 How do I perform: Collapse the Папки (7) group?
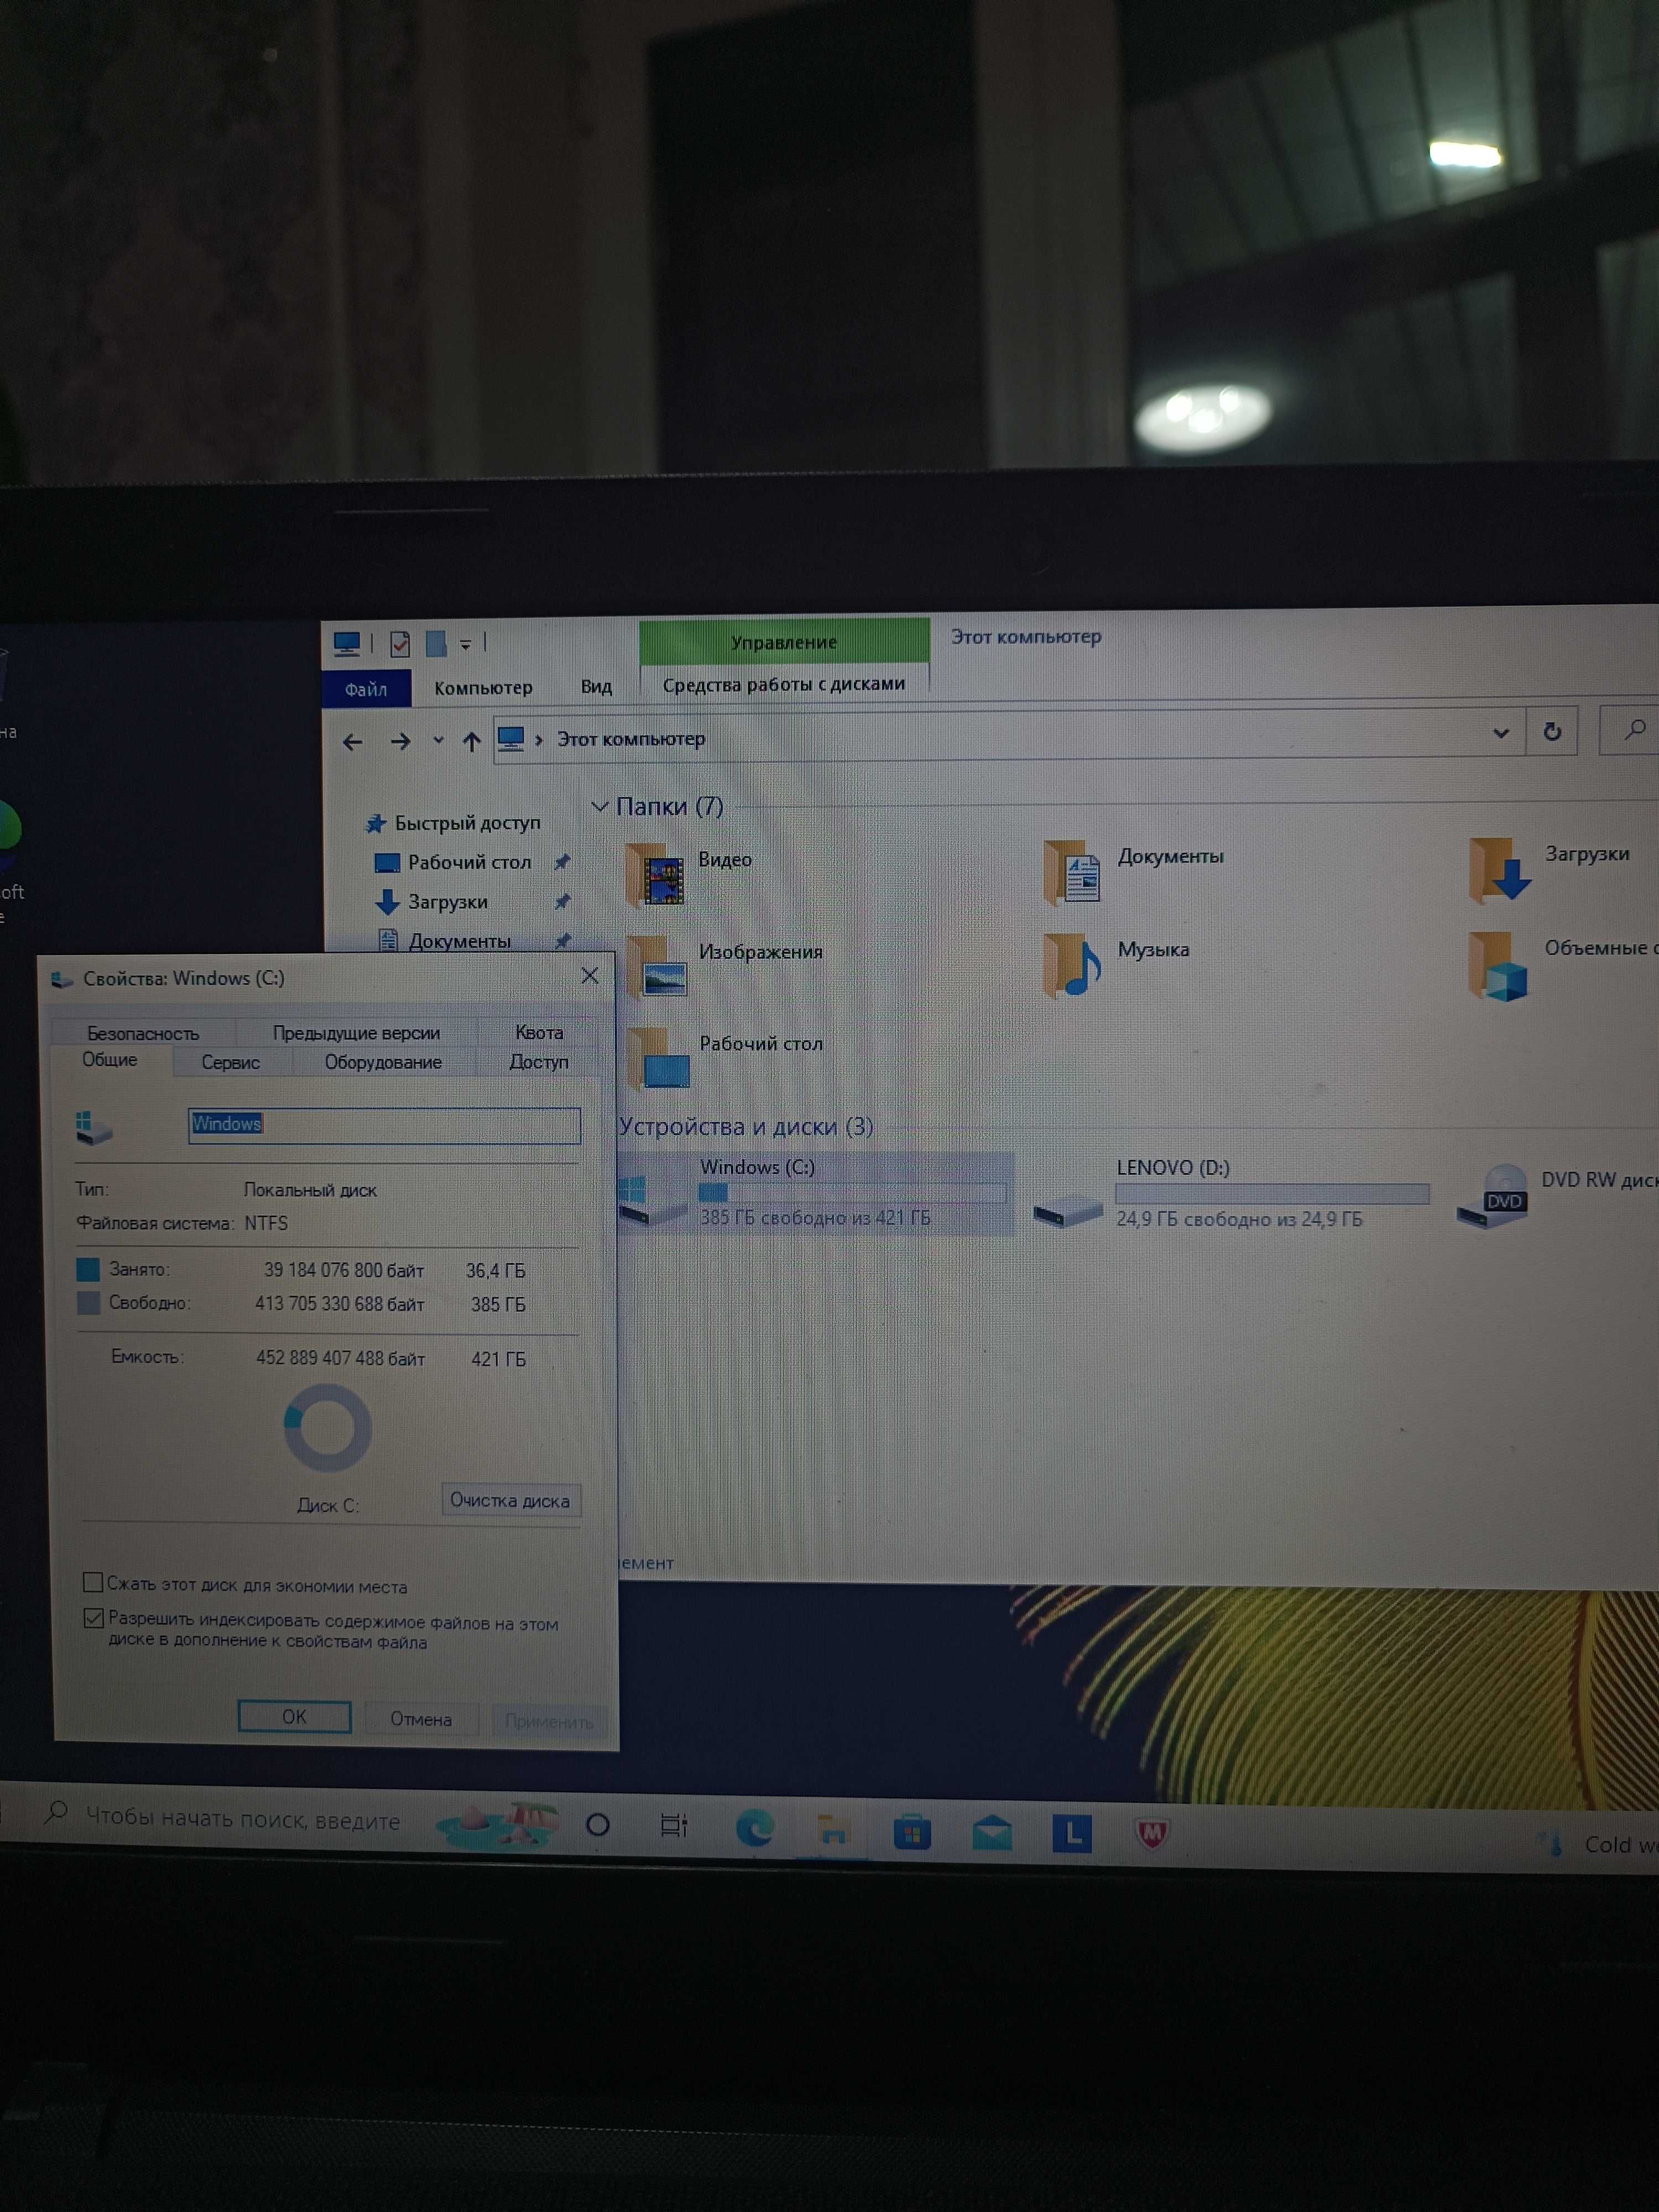click(x=600, y=806)
